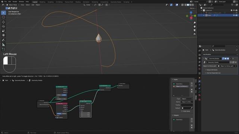Open the Object Mode dropdown

tap(13, 5)
